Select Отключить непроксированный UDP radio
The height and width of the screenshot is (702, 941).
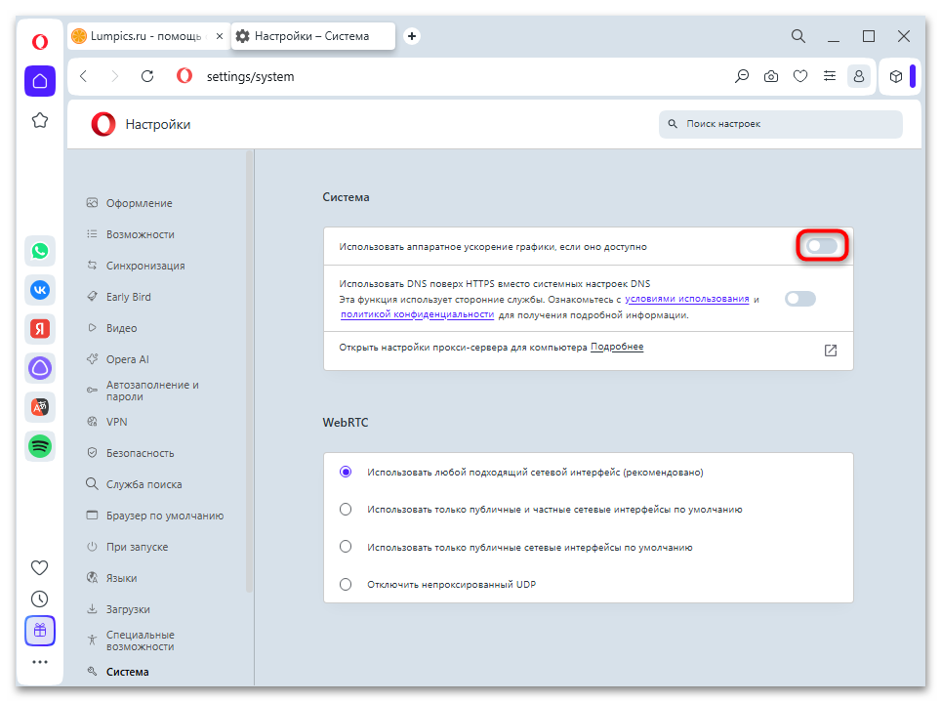[346, 584]
